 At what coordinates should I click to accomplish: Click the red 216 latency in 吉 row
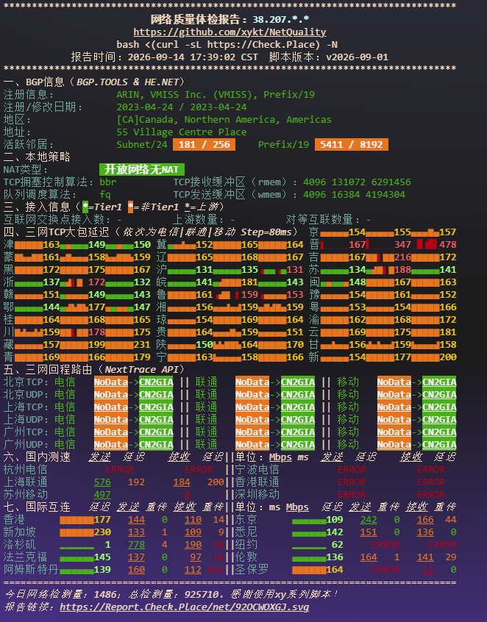pos(402,257)
